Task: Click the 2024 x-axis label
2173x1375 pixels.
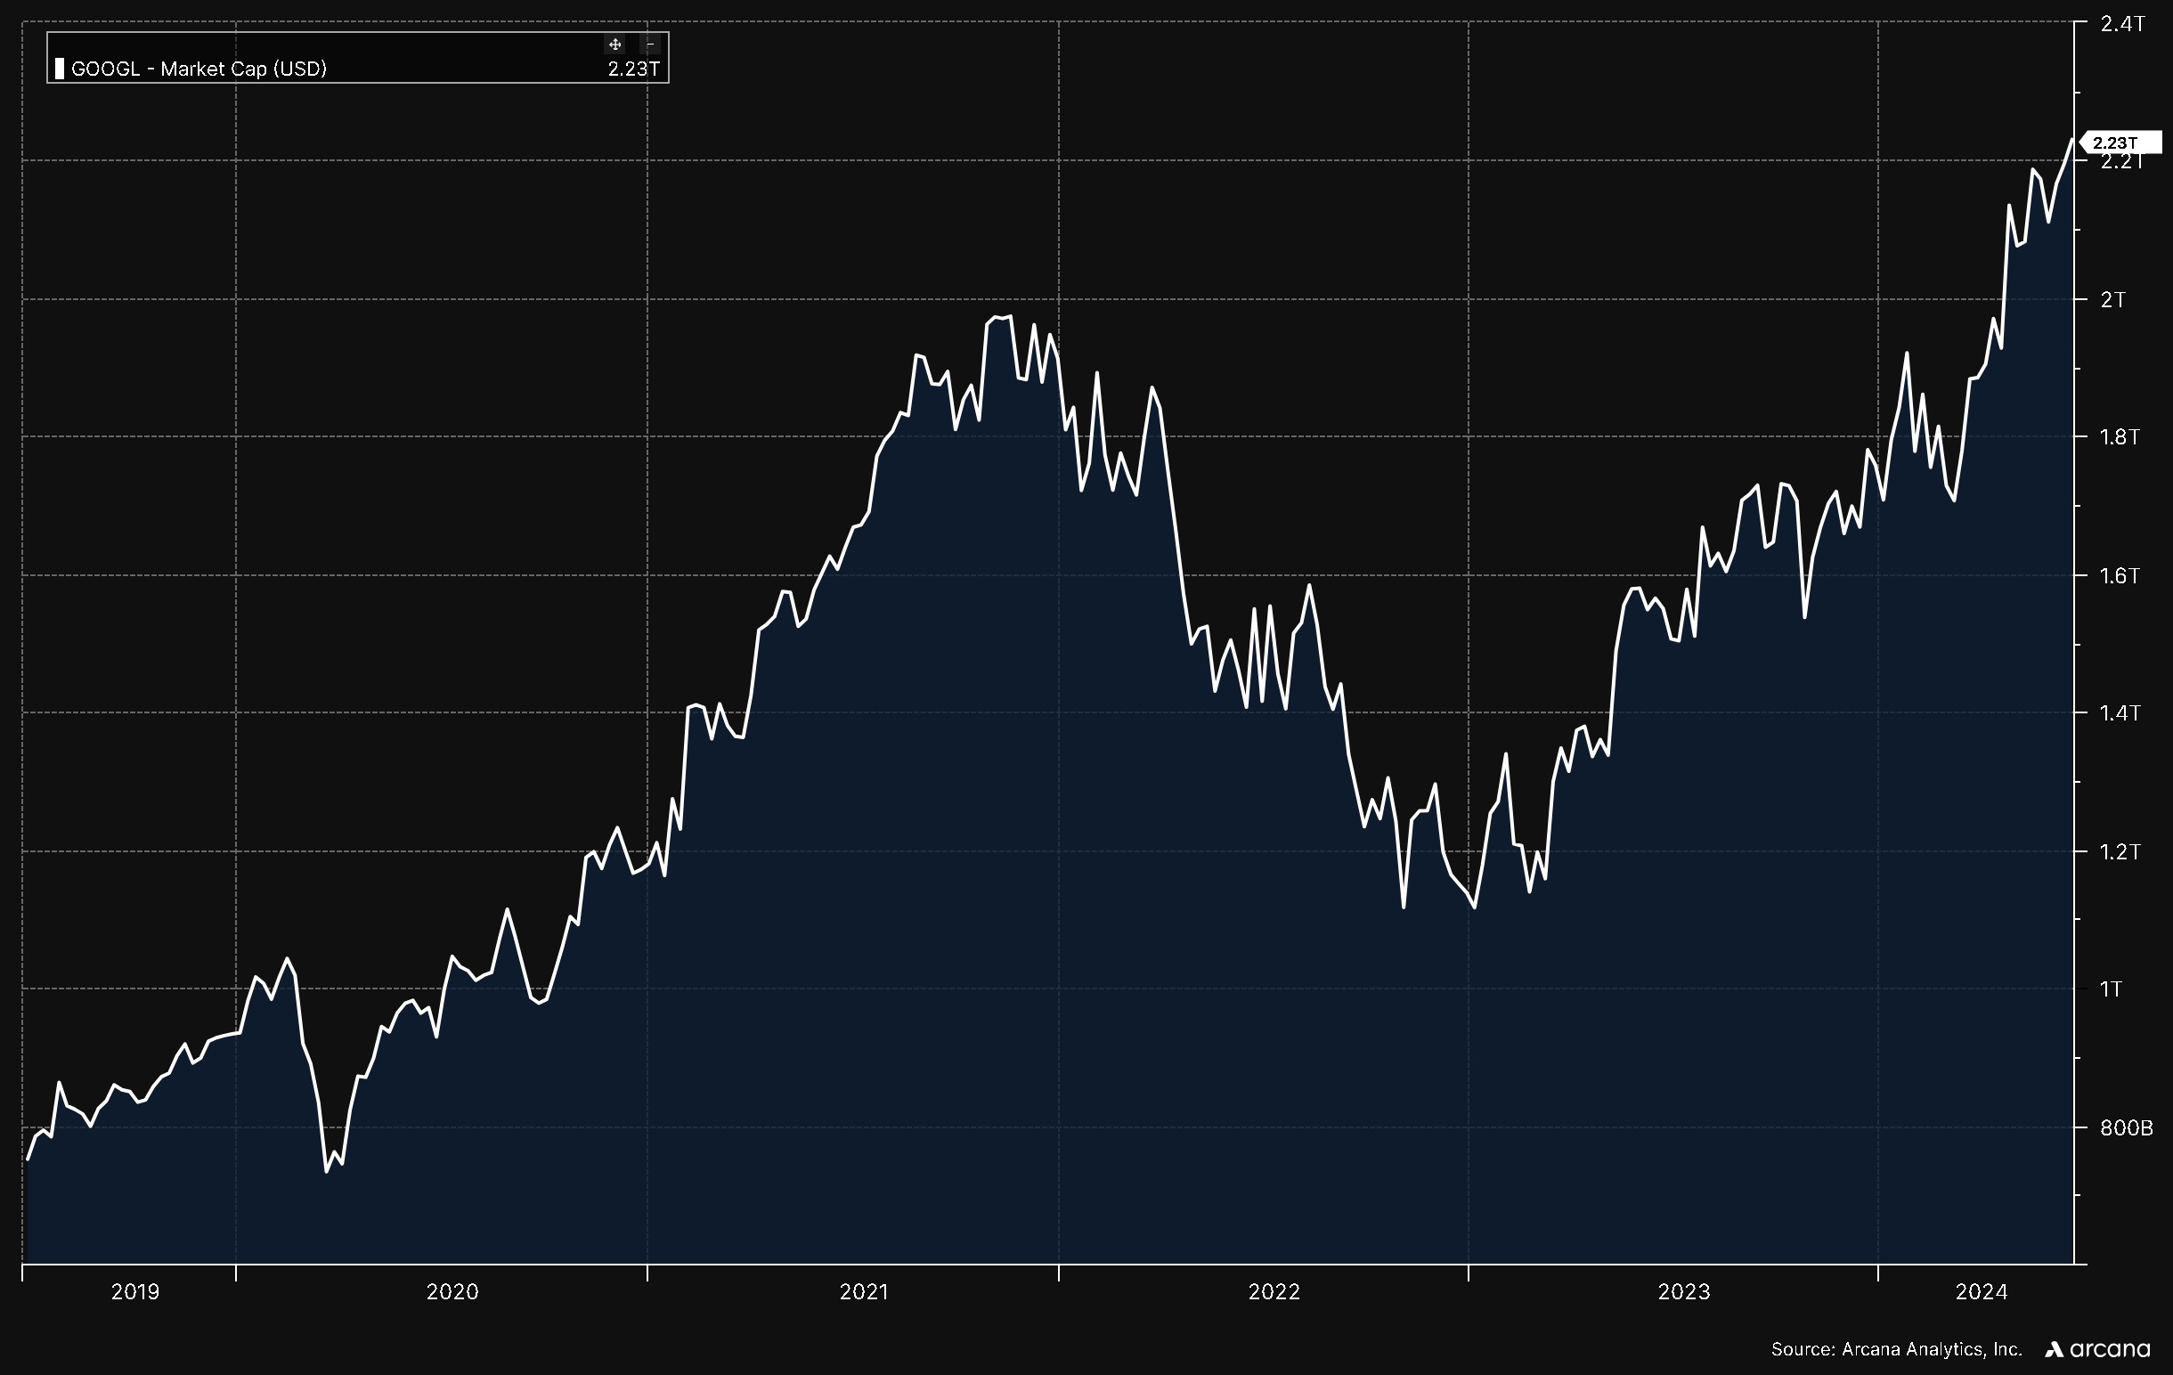Action: coord(1982,1292)
